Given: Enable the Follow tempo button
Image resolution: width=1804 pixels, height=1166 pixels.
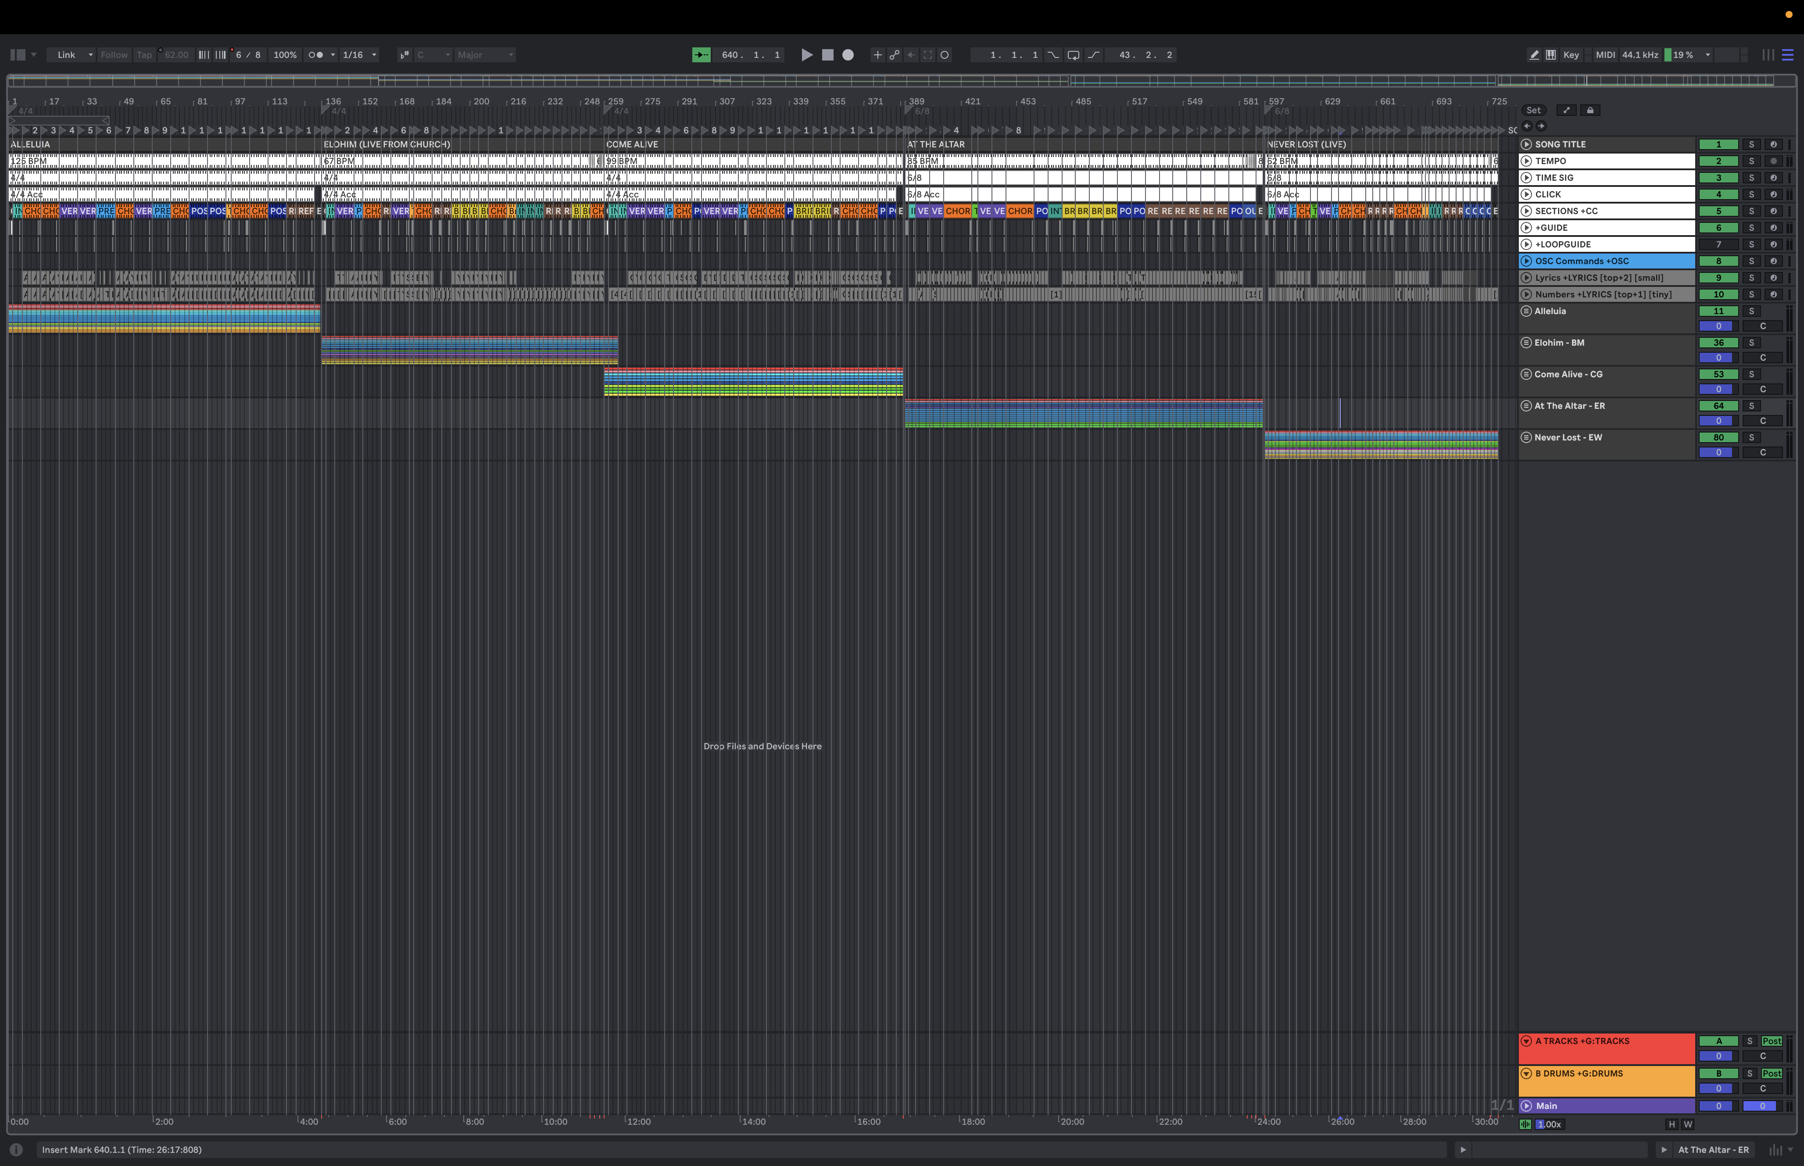Looking at the screenshot, I should pos(115,54).
